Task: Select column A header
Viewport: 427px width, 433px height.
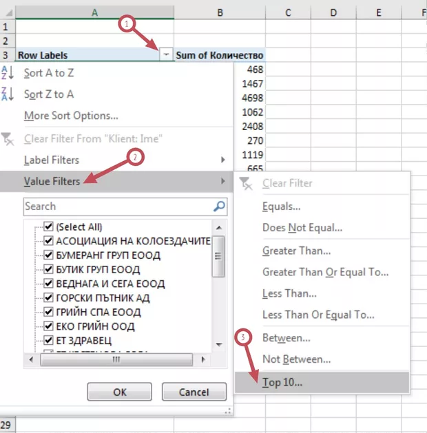Action: (95, 12)
